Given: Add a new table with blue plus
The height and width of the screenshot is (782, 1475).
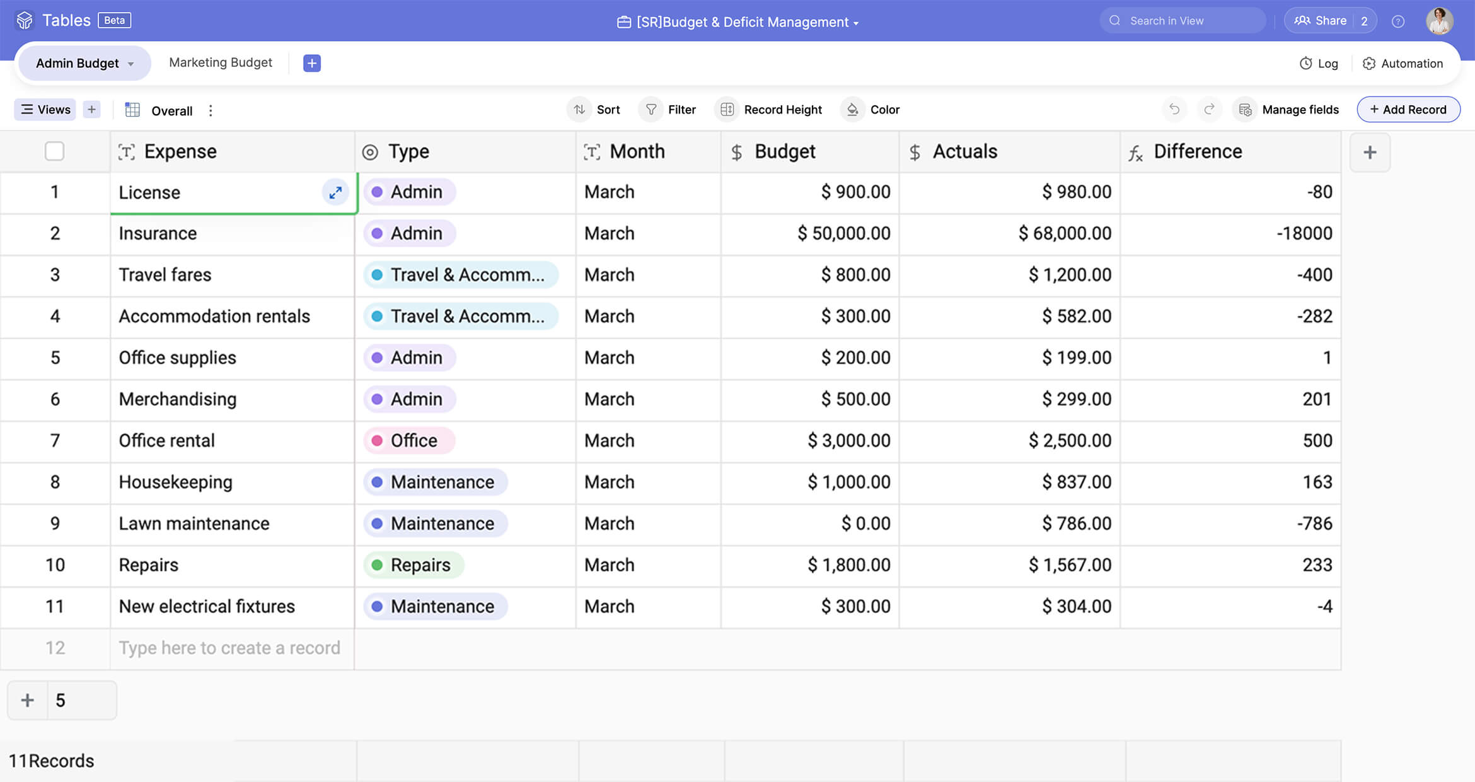Looking at the screenshot, I should 311,63.
